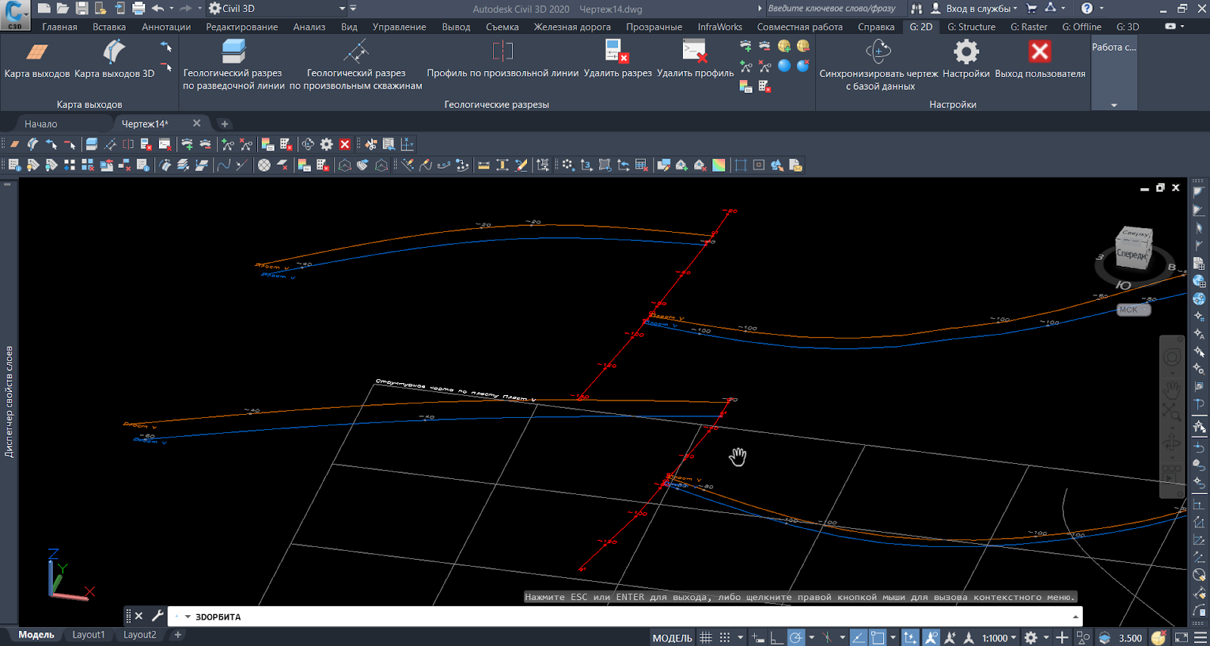This screenshot has width=1210, height=646.
Task: Switch to Аннотации ribbon tab
Action: click(x=166, y=26)
